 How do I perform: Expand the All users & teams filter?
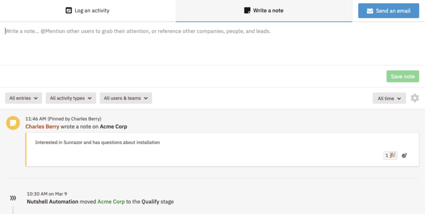pos(126,98)
